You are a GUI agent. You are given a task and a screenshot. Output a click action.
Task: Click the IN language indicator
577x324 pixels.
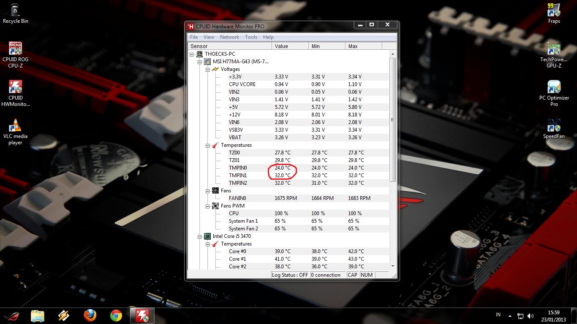tap(498, 315)
